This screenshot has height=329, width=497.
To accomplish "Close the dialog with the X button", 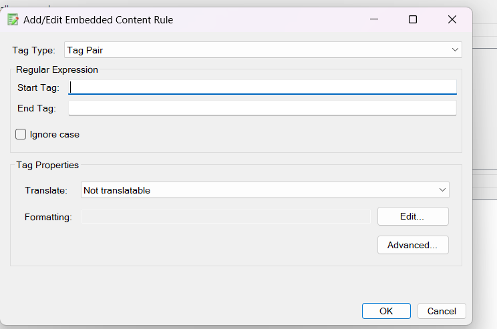I will click(452, 19).
